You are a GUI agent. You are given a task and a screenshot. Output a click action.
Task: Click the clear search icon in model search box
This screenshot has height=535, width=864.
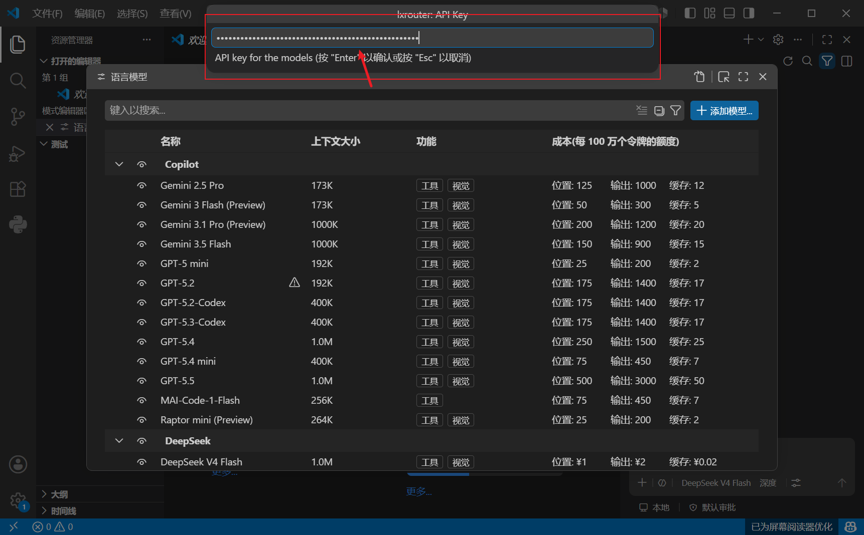642,110
